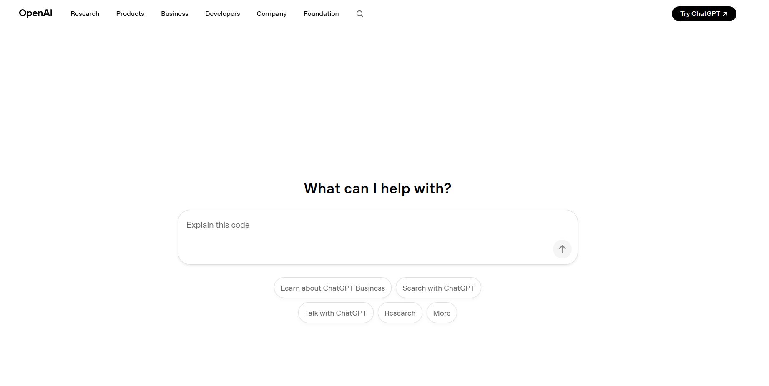Open the search magnifier icon

tap(360, 14)
